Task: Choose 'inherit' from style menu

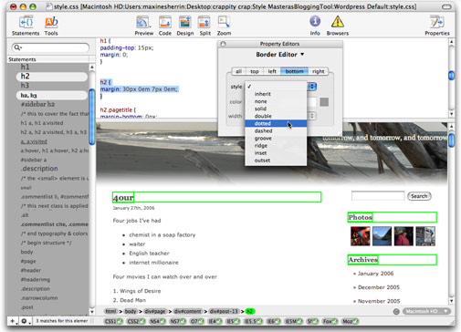Action: (x=276, y=94)
